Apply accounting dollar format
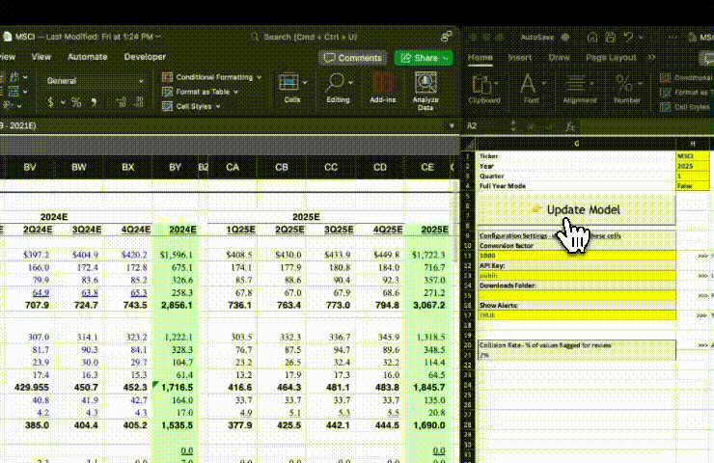The image size is (714, 463). [x=50, y=102]
